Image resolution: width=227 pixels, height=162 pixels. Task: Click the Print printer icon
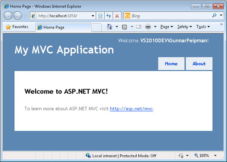click(x=148, y=27)
